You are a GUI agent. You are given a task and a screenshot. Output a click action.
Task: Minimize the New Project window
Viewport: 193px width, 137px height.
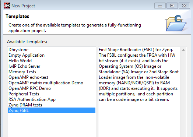coord(160,6)
